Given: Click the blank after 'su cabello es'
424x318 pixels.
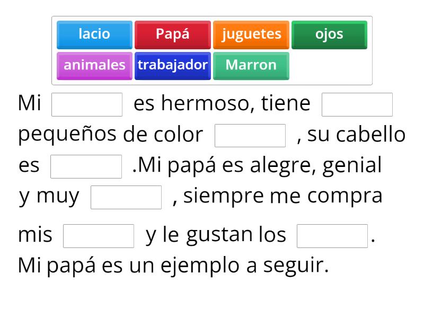Looking at the screenshot, I should tap(87, 166).
